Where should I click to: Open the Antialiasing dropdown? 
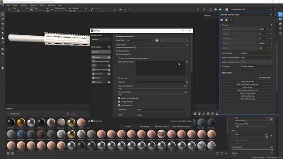click(x=162, y=110)
